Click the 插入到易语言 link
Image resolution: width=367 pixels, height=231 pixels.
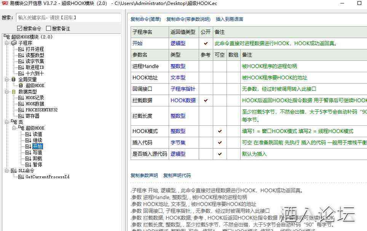click(x=229, y=19)
